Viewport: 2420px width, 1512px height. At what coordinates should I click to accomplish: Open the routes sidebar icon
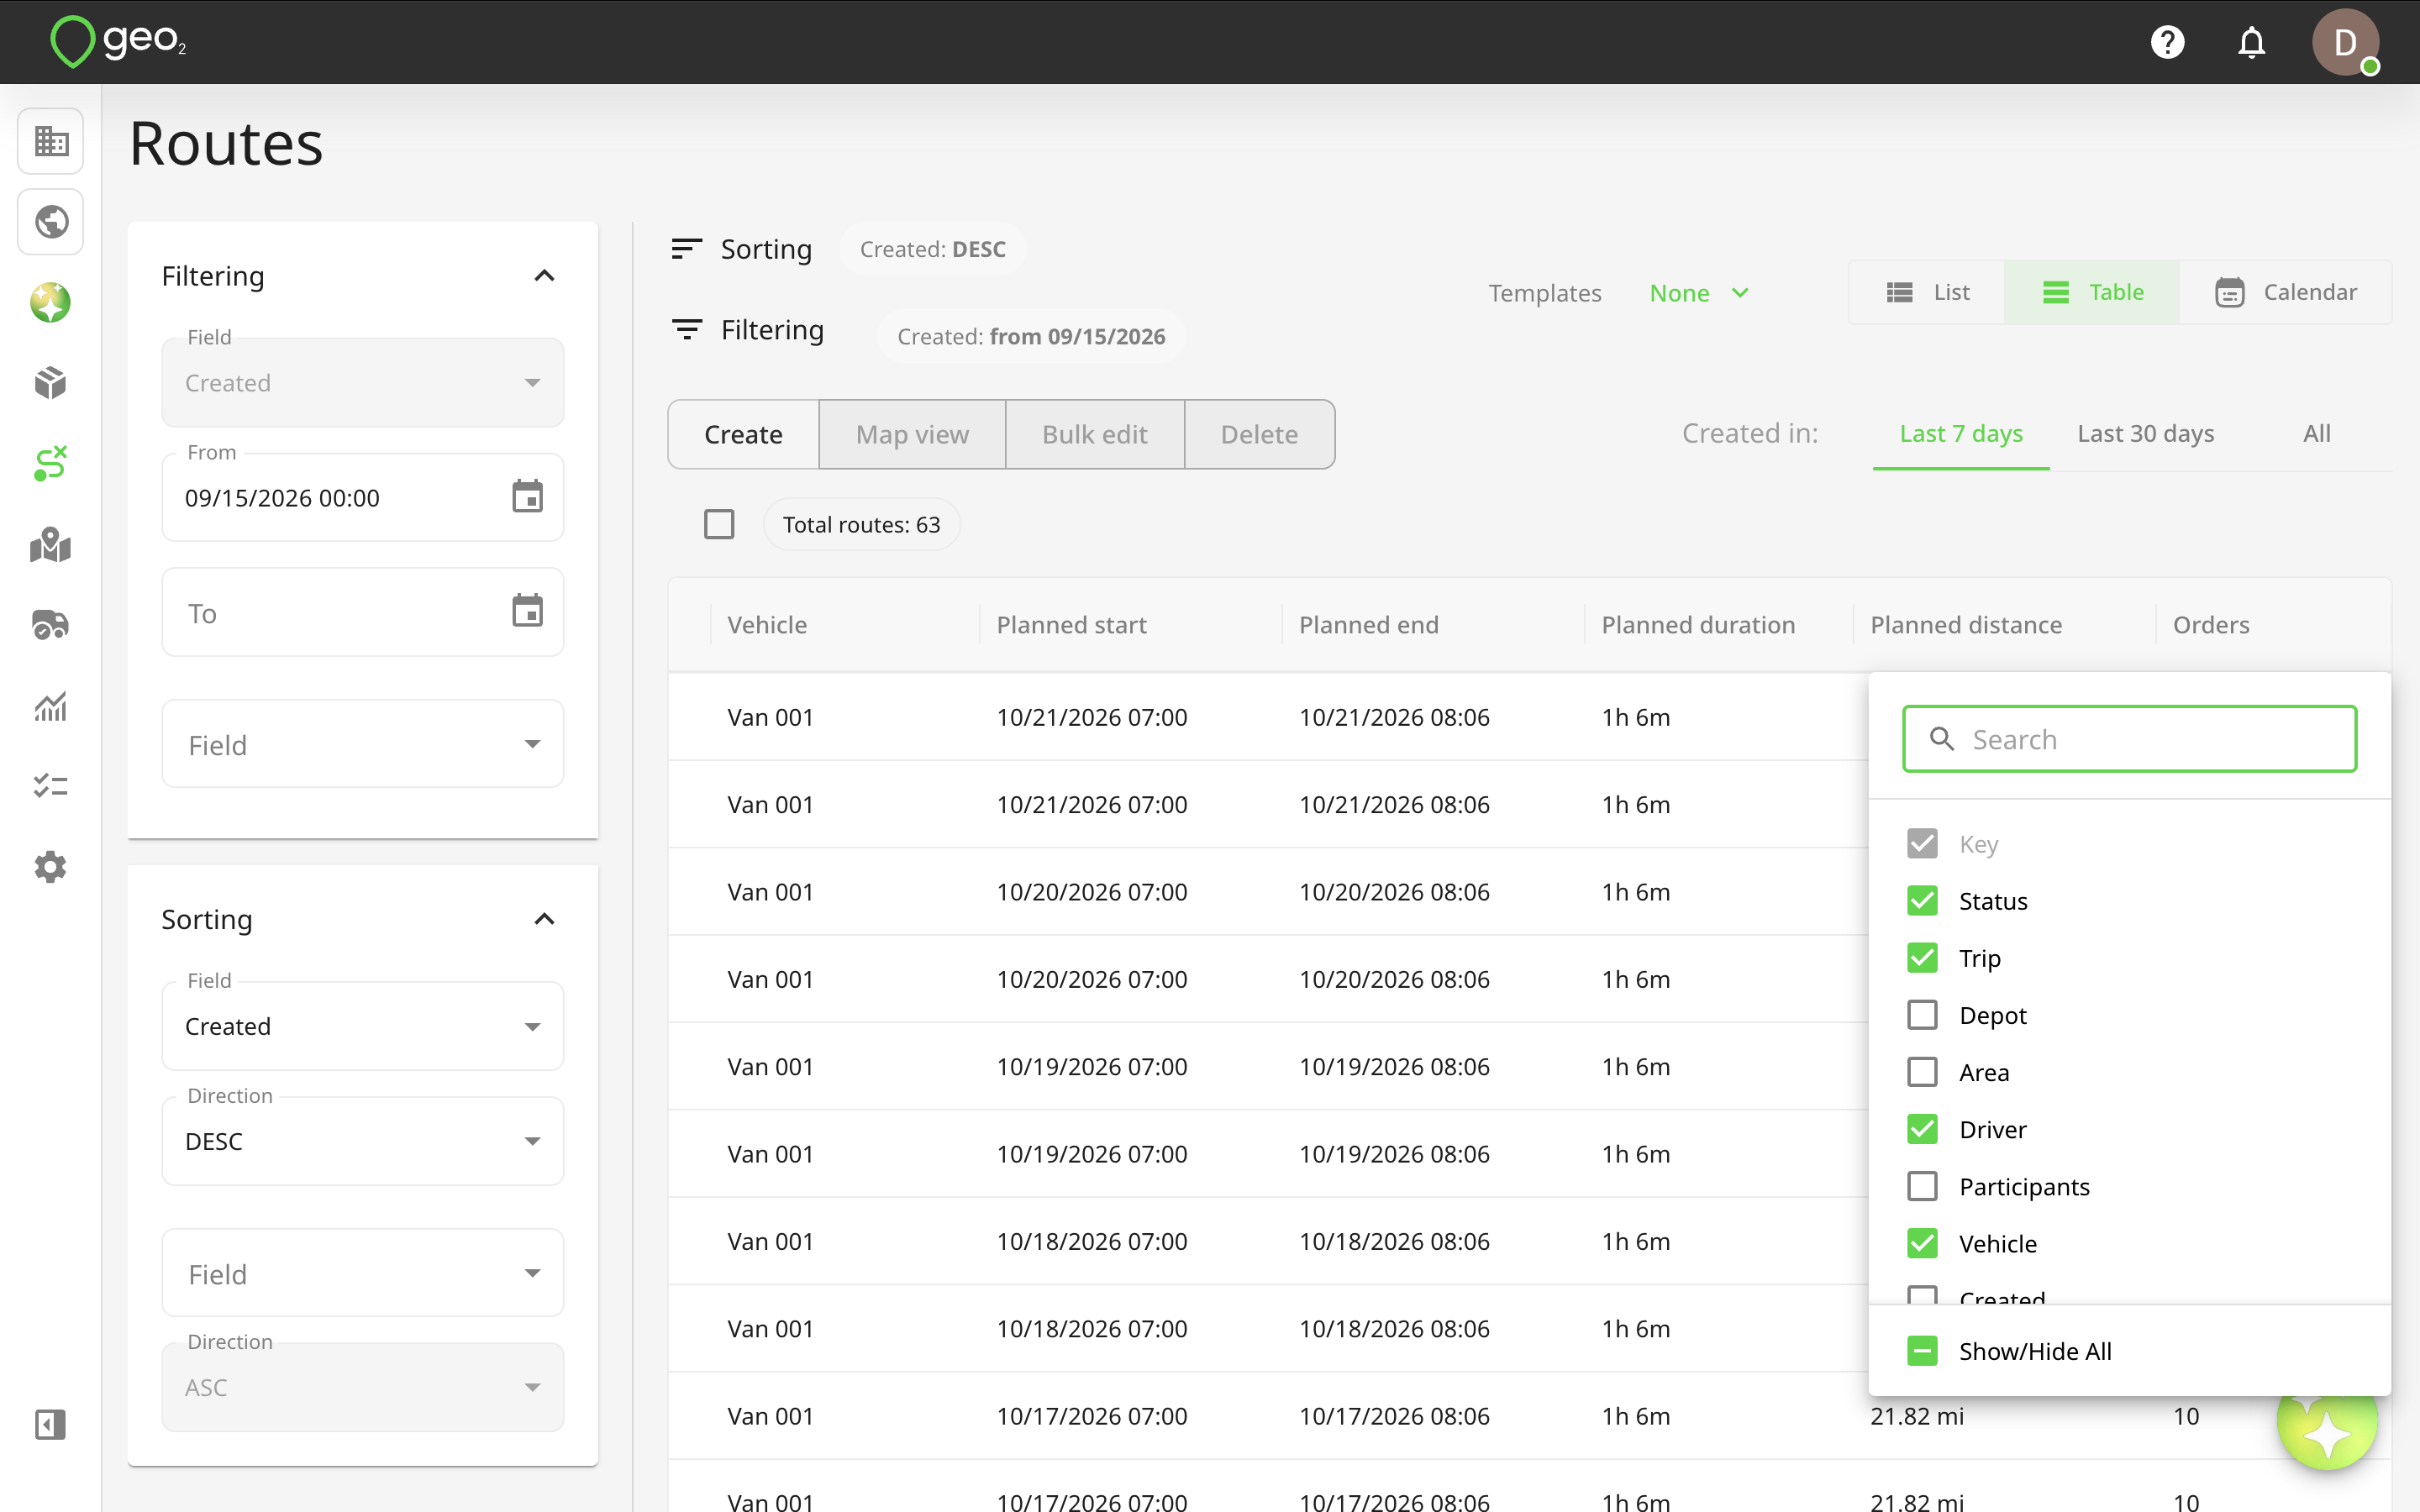tap(51, 464)
